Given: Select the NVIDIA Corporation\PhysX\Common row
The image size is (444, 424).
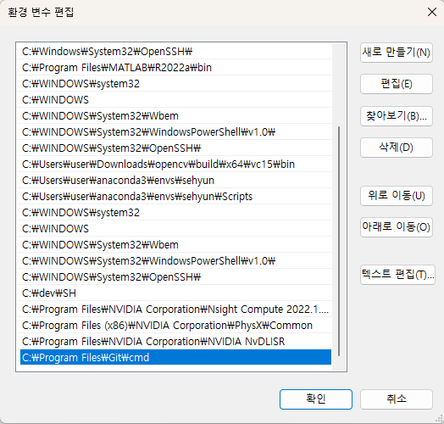Looking at the screenshot, I should pos(175,326).
